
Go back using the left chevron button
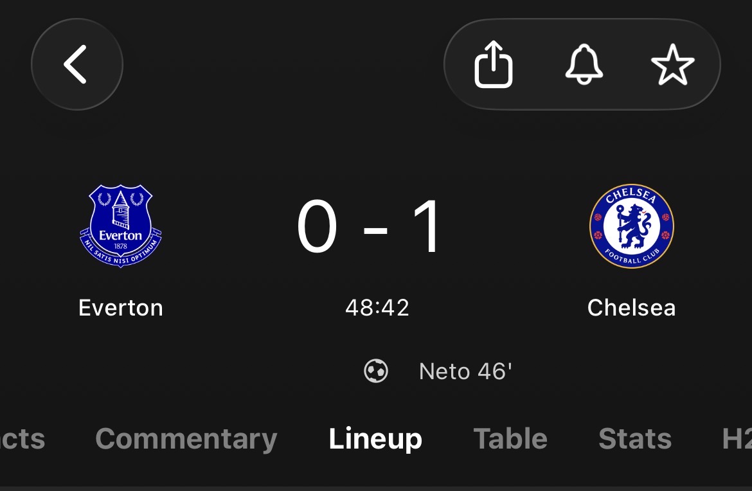[x=76, y=64]
